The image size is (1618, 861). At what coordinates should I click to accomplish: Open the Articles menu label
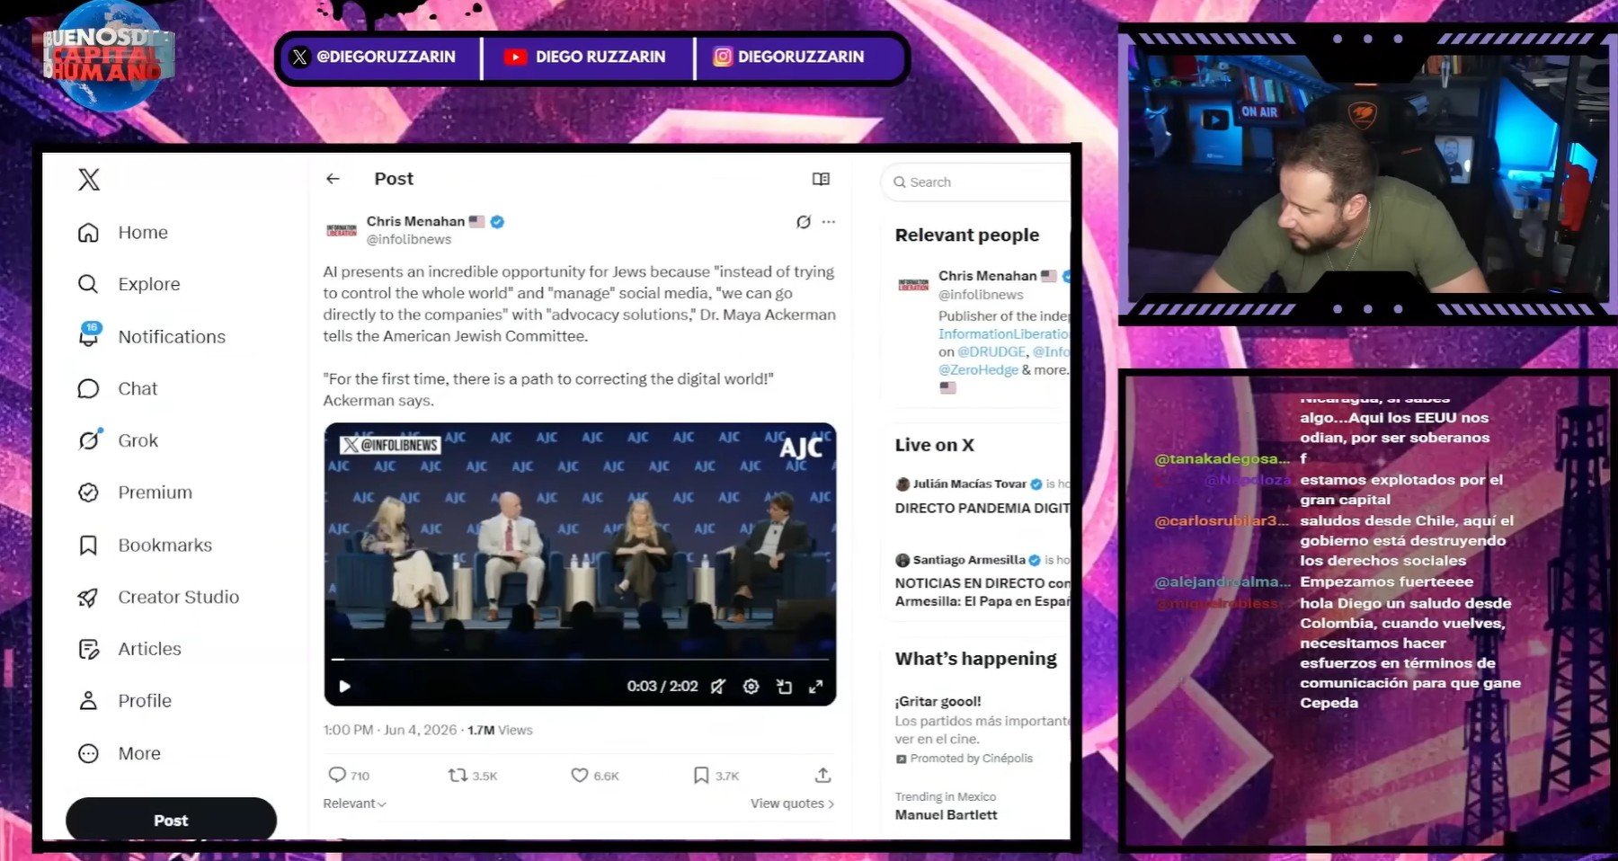150,649
